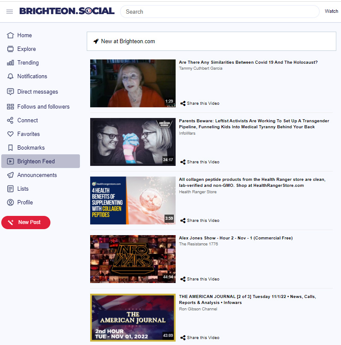The image size is (341, 345).
Task: Click the rocket icon beside New at Brighteon.com
Action: click(x=96, y=41)
